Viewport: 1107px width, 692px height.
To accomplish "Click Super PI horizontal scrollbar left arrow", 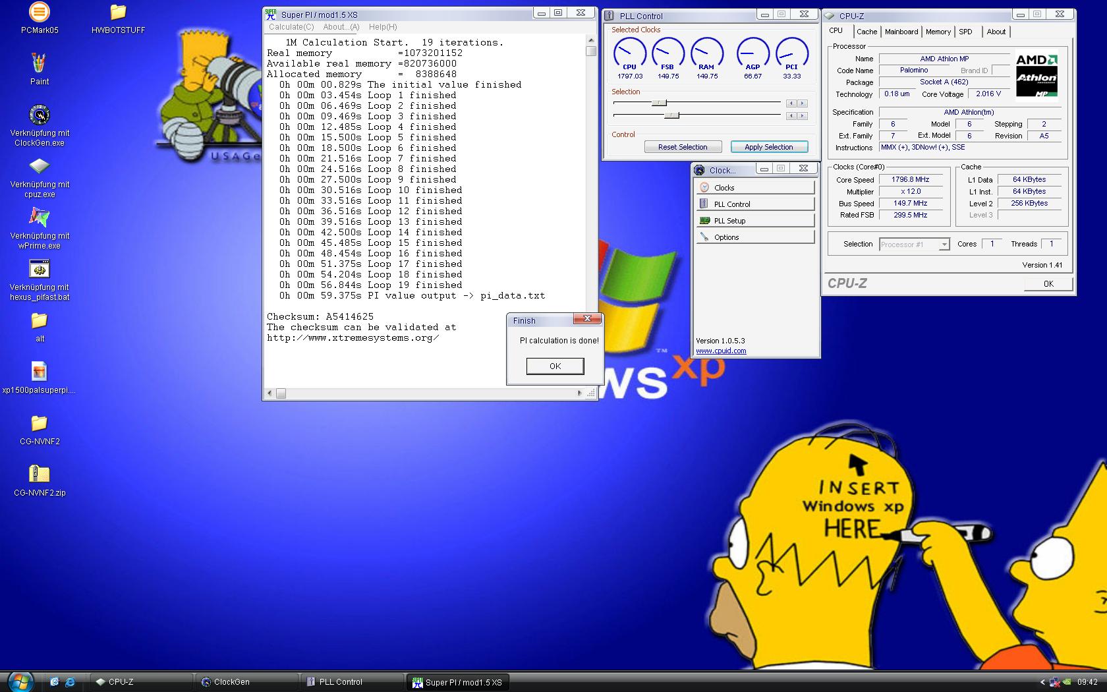I will [269, 393].
